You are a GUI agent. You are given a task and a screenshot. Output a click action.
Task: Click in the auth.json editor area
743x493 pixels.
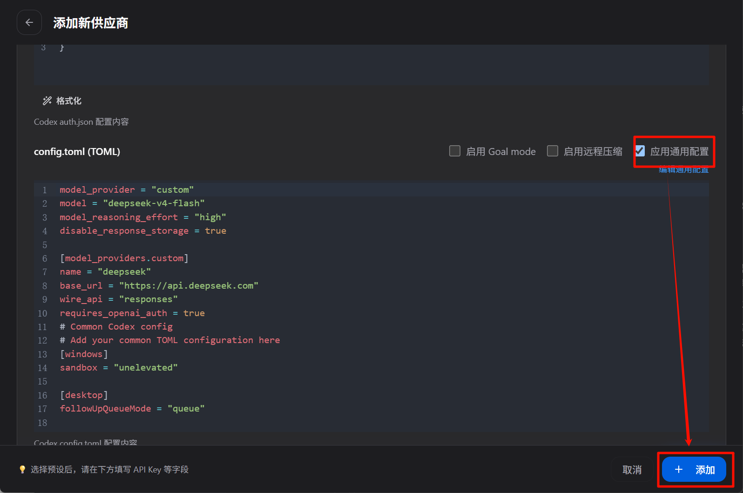(x=371, y=65)
